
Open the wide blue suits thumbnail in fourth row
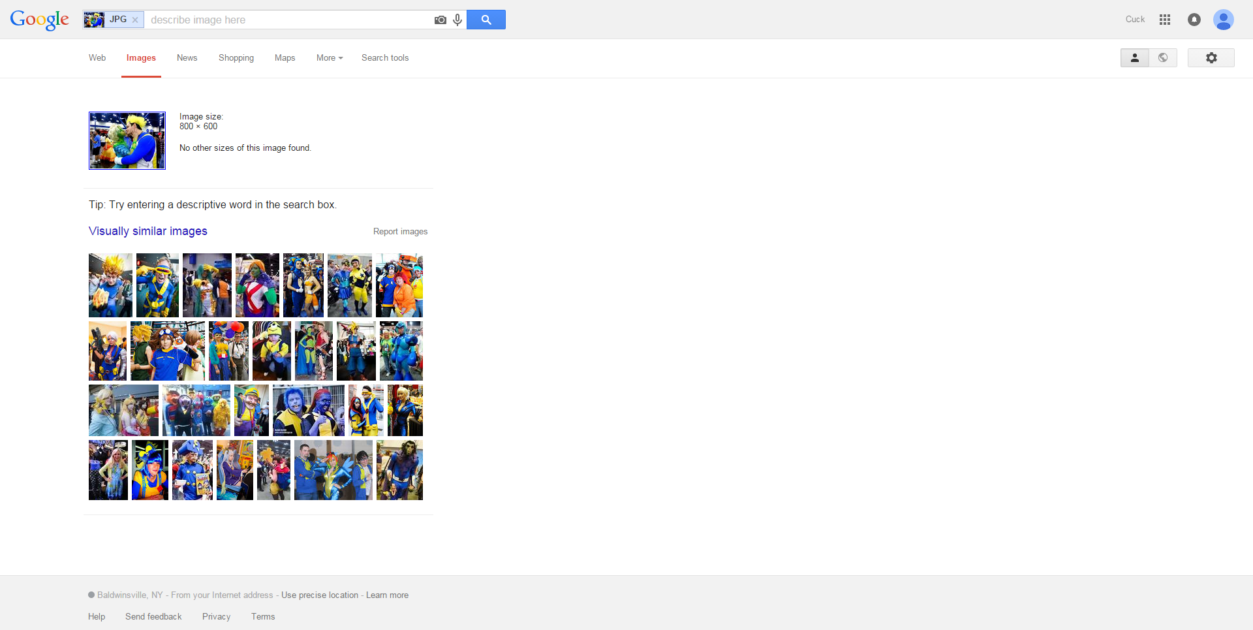(333, 470)
